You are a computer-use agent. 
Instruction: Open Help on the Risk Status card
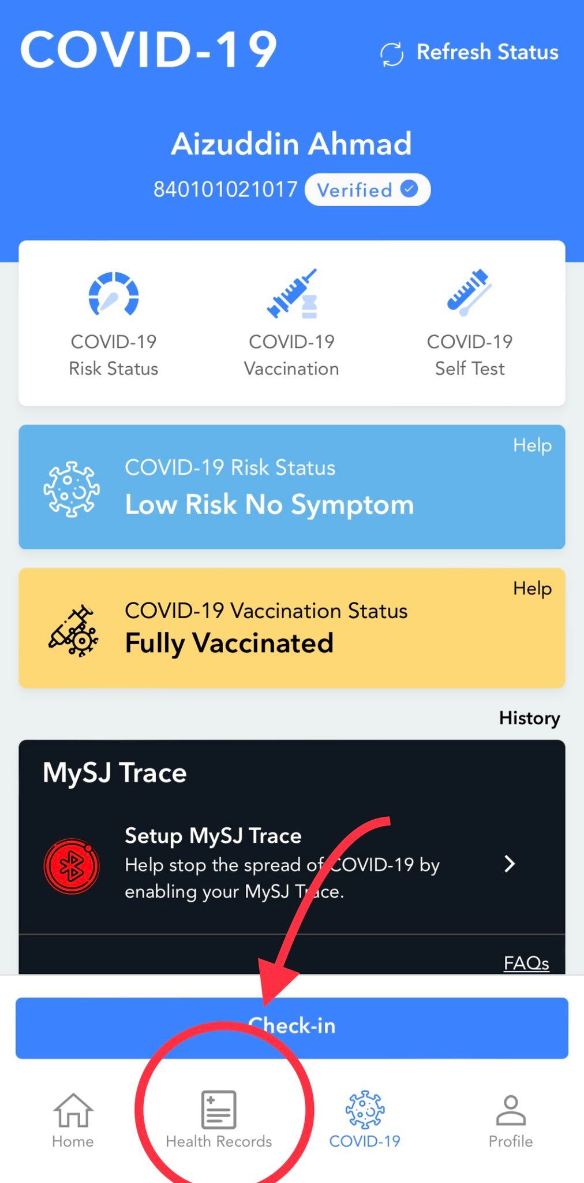[532, 445]
